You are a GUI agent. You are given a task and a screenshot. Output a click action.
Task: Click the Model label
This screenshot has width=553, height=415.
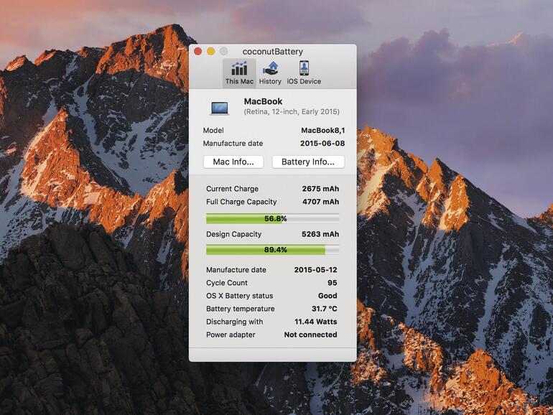(x=213, y=131)
